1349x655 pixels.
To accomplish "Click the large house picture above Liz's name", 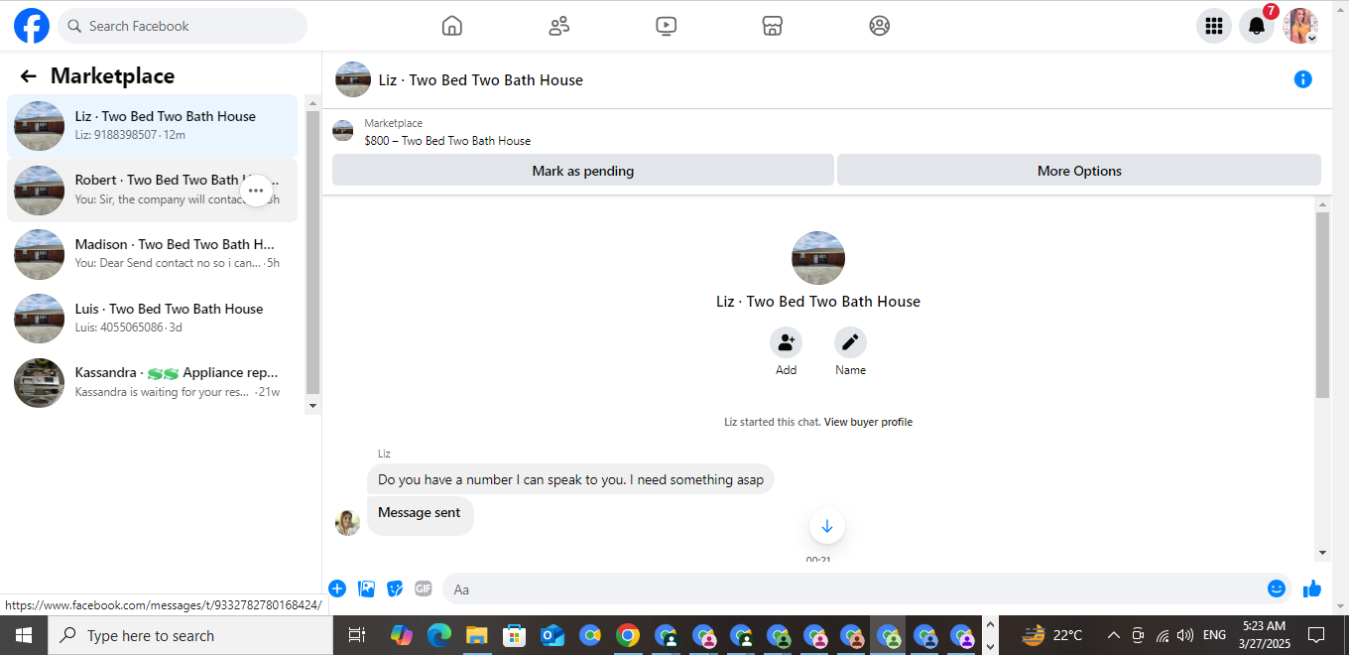I will (x=818, y=258).
